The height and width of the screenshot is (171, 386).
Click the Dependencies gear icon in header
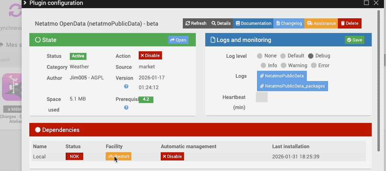click(38, 130)
